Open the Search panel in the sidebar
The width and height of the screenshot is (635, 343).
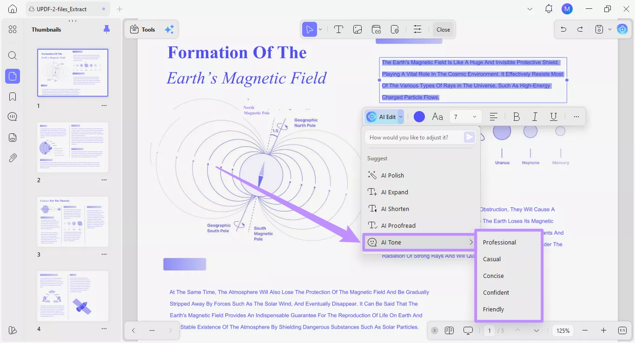13,56
